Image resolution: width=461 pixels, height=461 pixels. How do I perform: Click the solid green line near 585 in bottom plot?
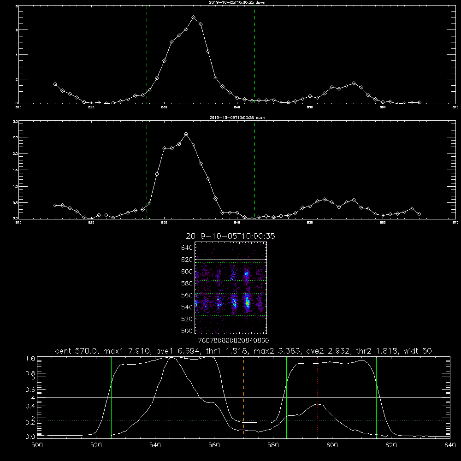[x=286, y=396]
